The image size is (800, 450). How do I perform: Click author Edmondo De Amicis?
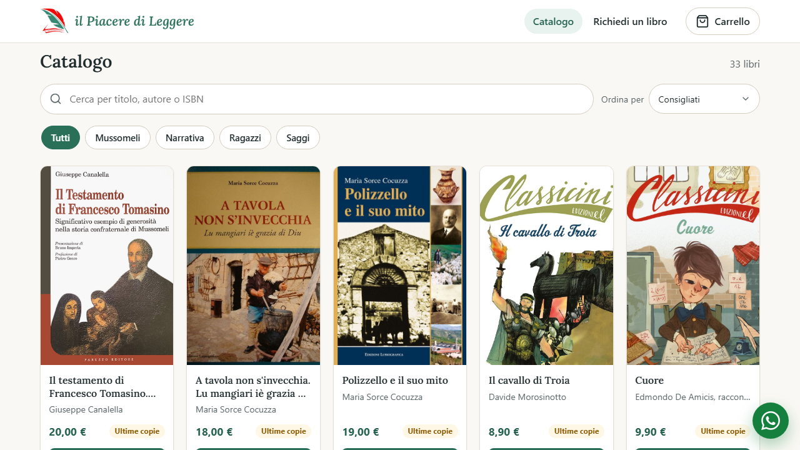coord(692,397)
